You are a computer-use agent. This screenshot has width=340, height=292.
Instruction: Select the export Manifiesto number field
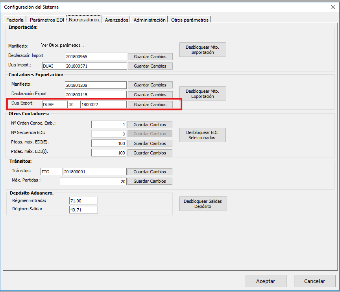(x=96, y=85)
